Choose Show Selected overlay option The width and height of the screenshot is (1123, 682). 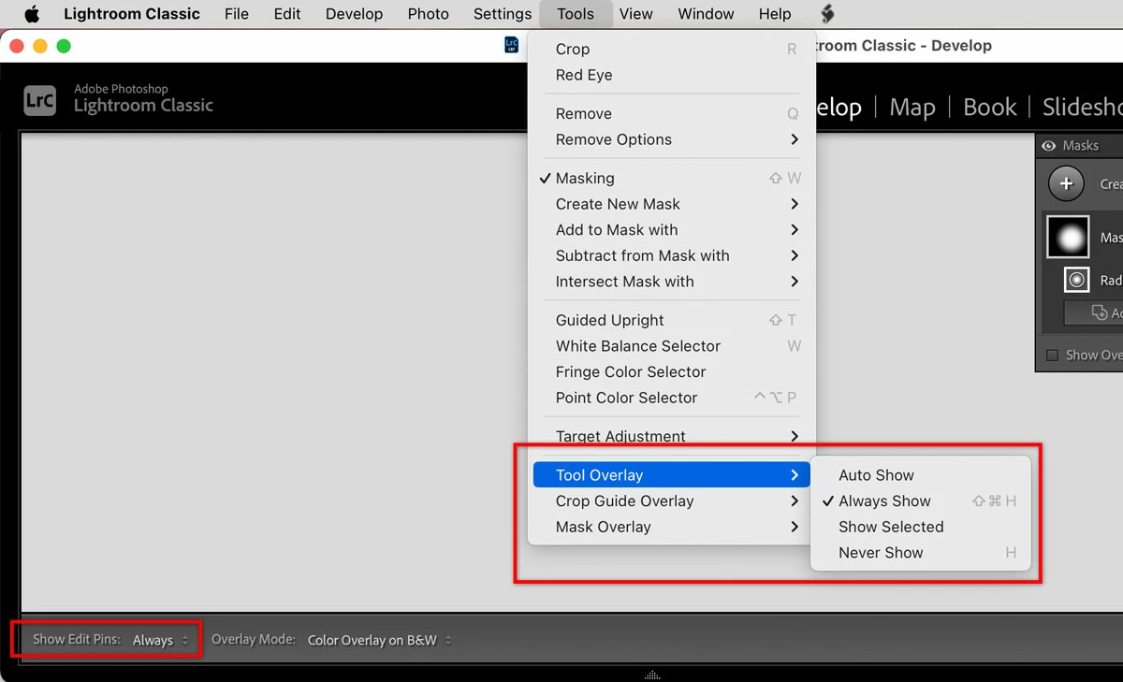click(x=921, y=527)
